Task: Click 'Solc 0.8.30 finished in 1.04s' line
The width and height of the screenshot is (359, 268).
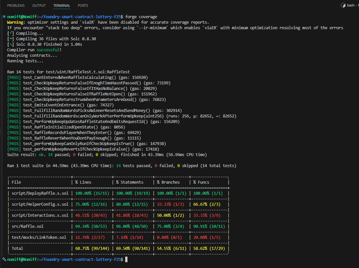Action: point(49,44)
